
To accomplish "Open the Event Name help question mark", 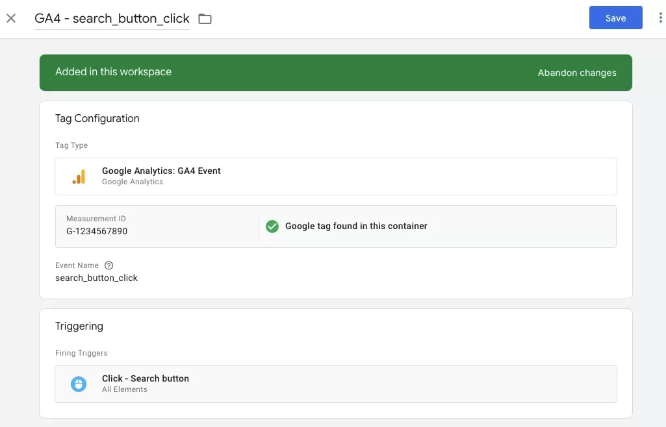I will click(109, 265).
